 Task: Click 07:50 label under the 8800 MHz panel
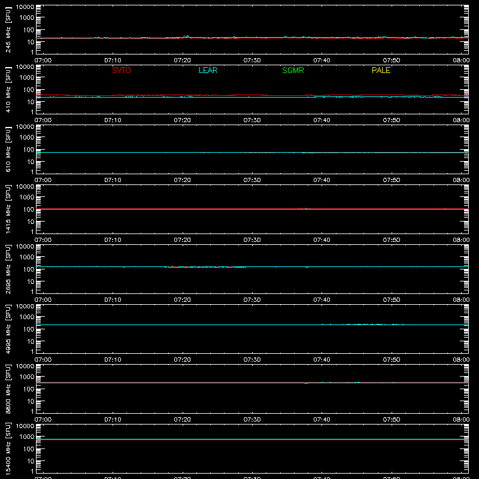[392, 420]
